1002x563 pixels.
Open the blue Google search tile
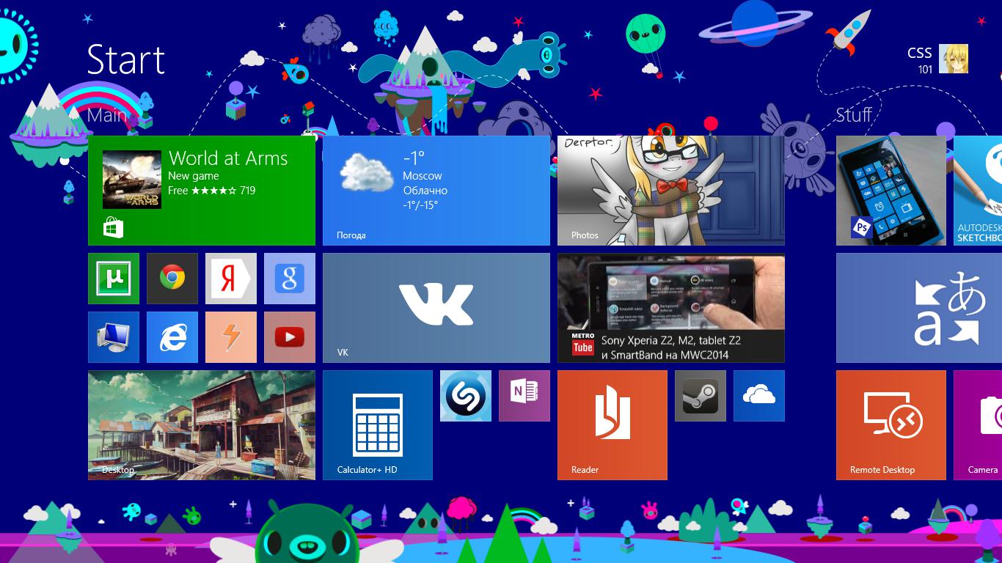[x=290, y=279]
